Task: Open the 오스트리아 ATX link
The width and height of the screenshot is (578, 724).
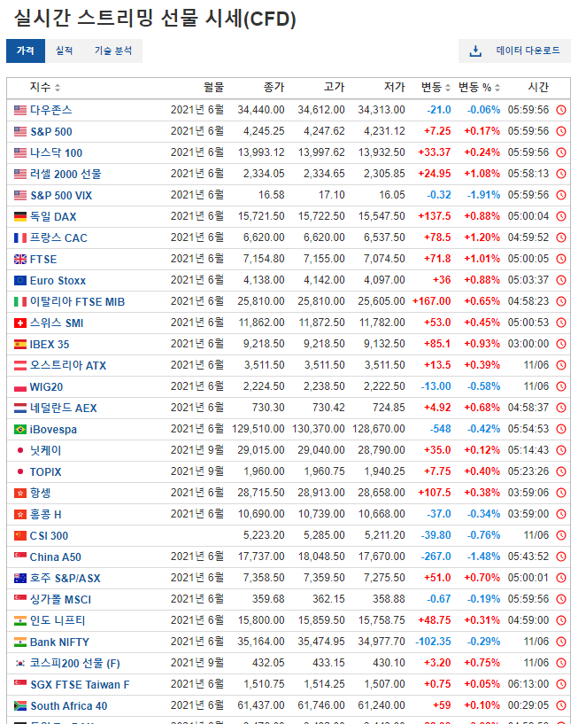Action: [x=68, y=365]
